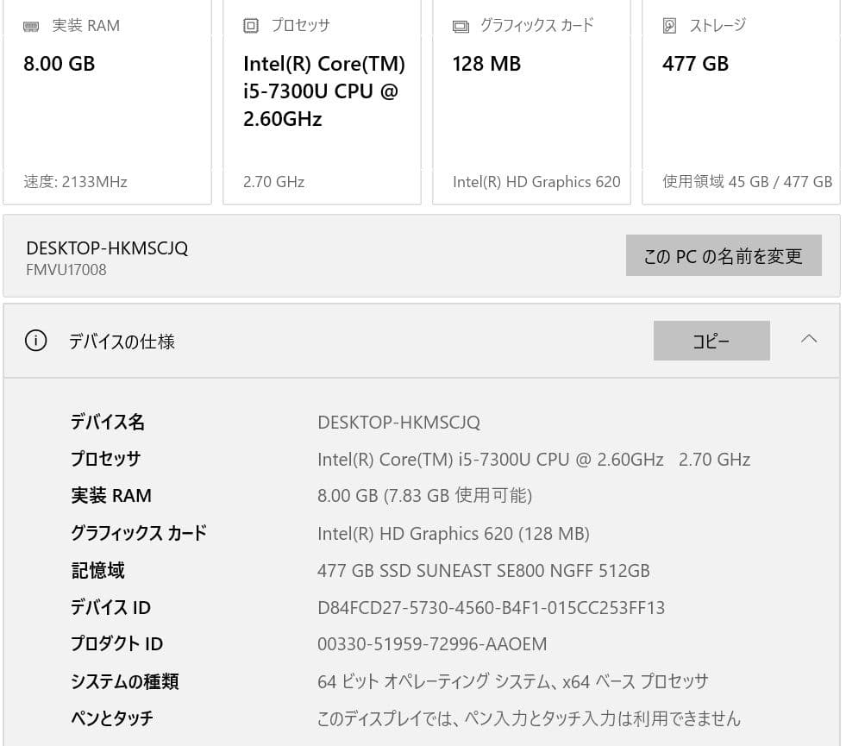Collapse the デバイスの仕様 section with the chevron
Screen dimensions: 846x746
pyautogui.click(x=808, y=340)
